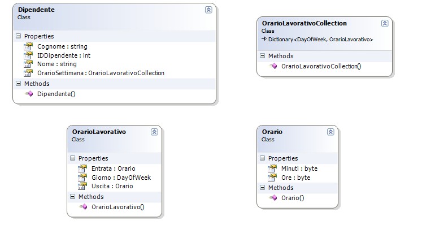Collapse OrarioLavorativoCollection class with chevron icon
Screen dimensions: 422x225
point(385,23)
